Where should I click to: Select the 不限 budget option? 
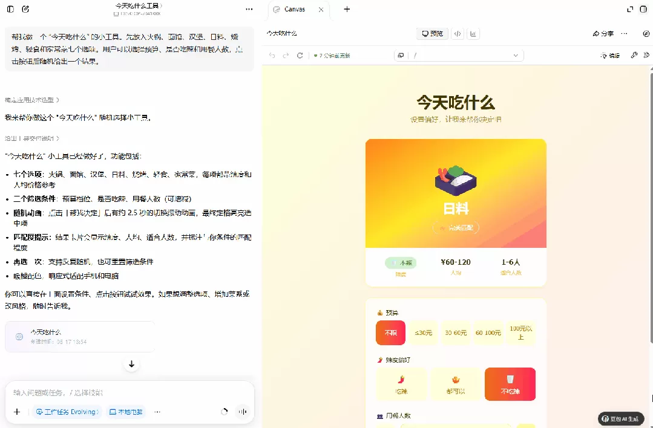click(390, 332)
